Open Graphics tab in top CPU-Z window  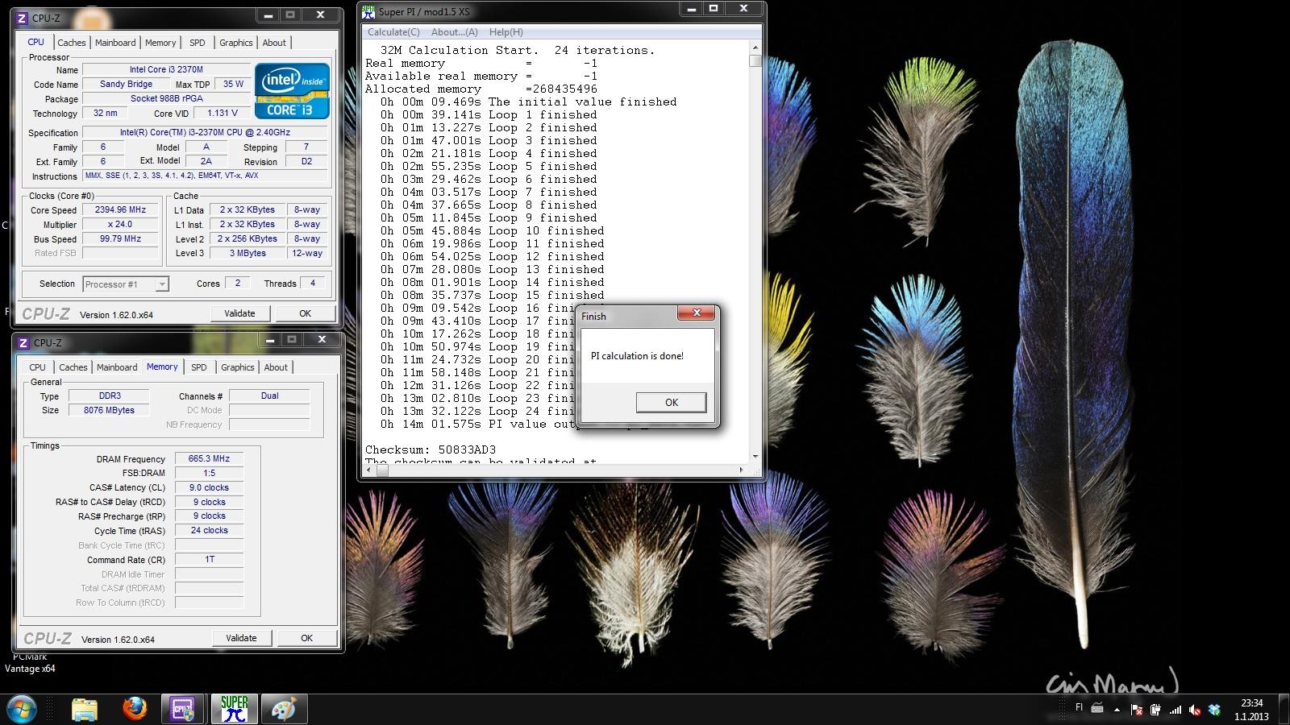[x=236, y=43]
